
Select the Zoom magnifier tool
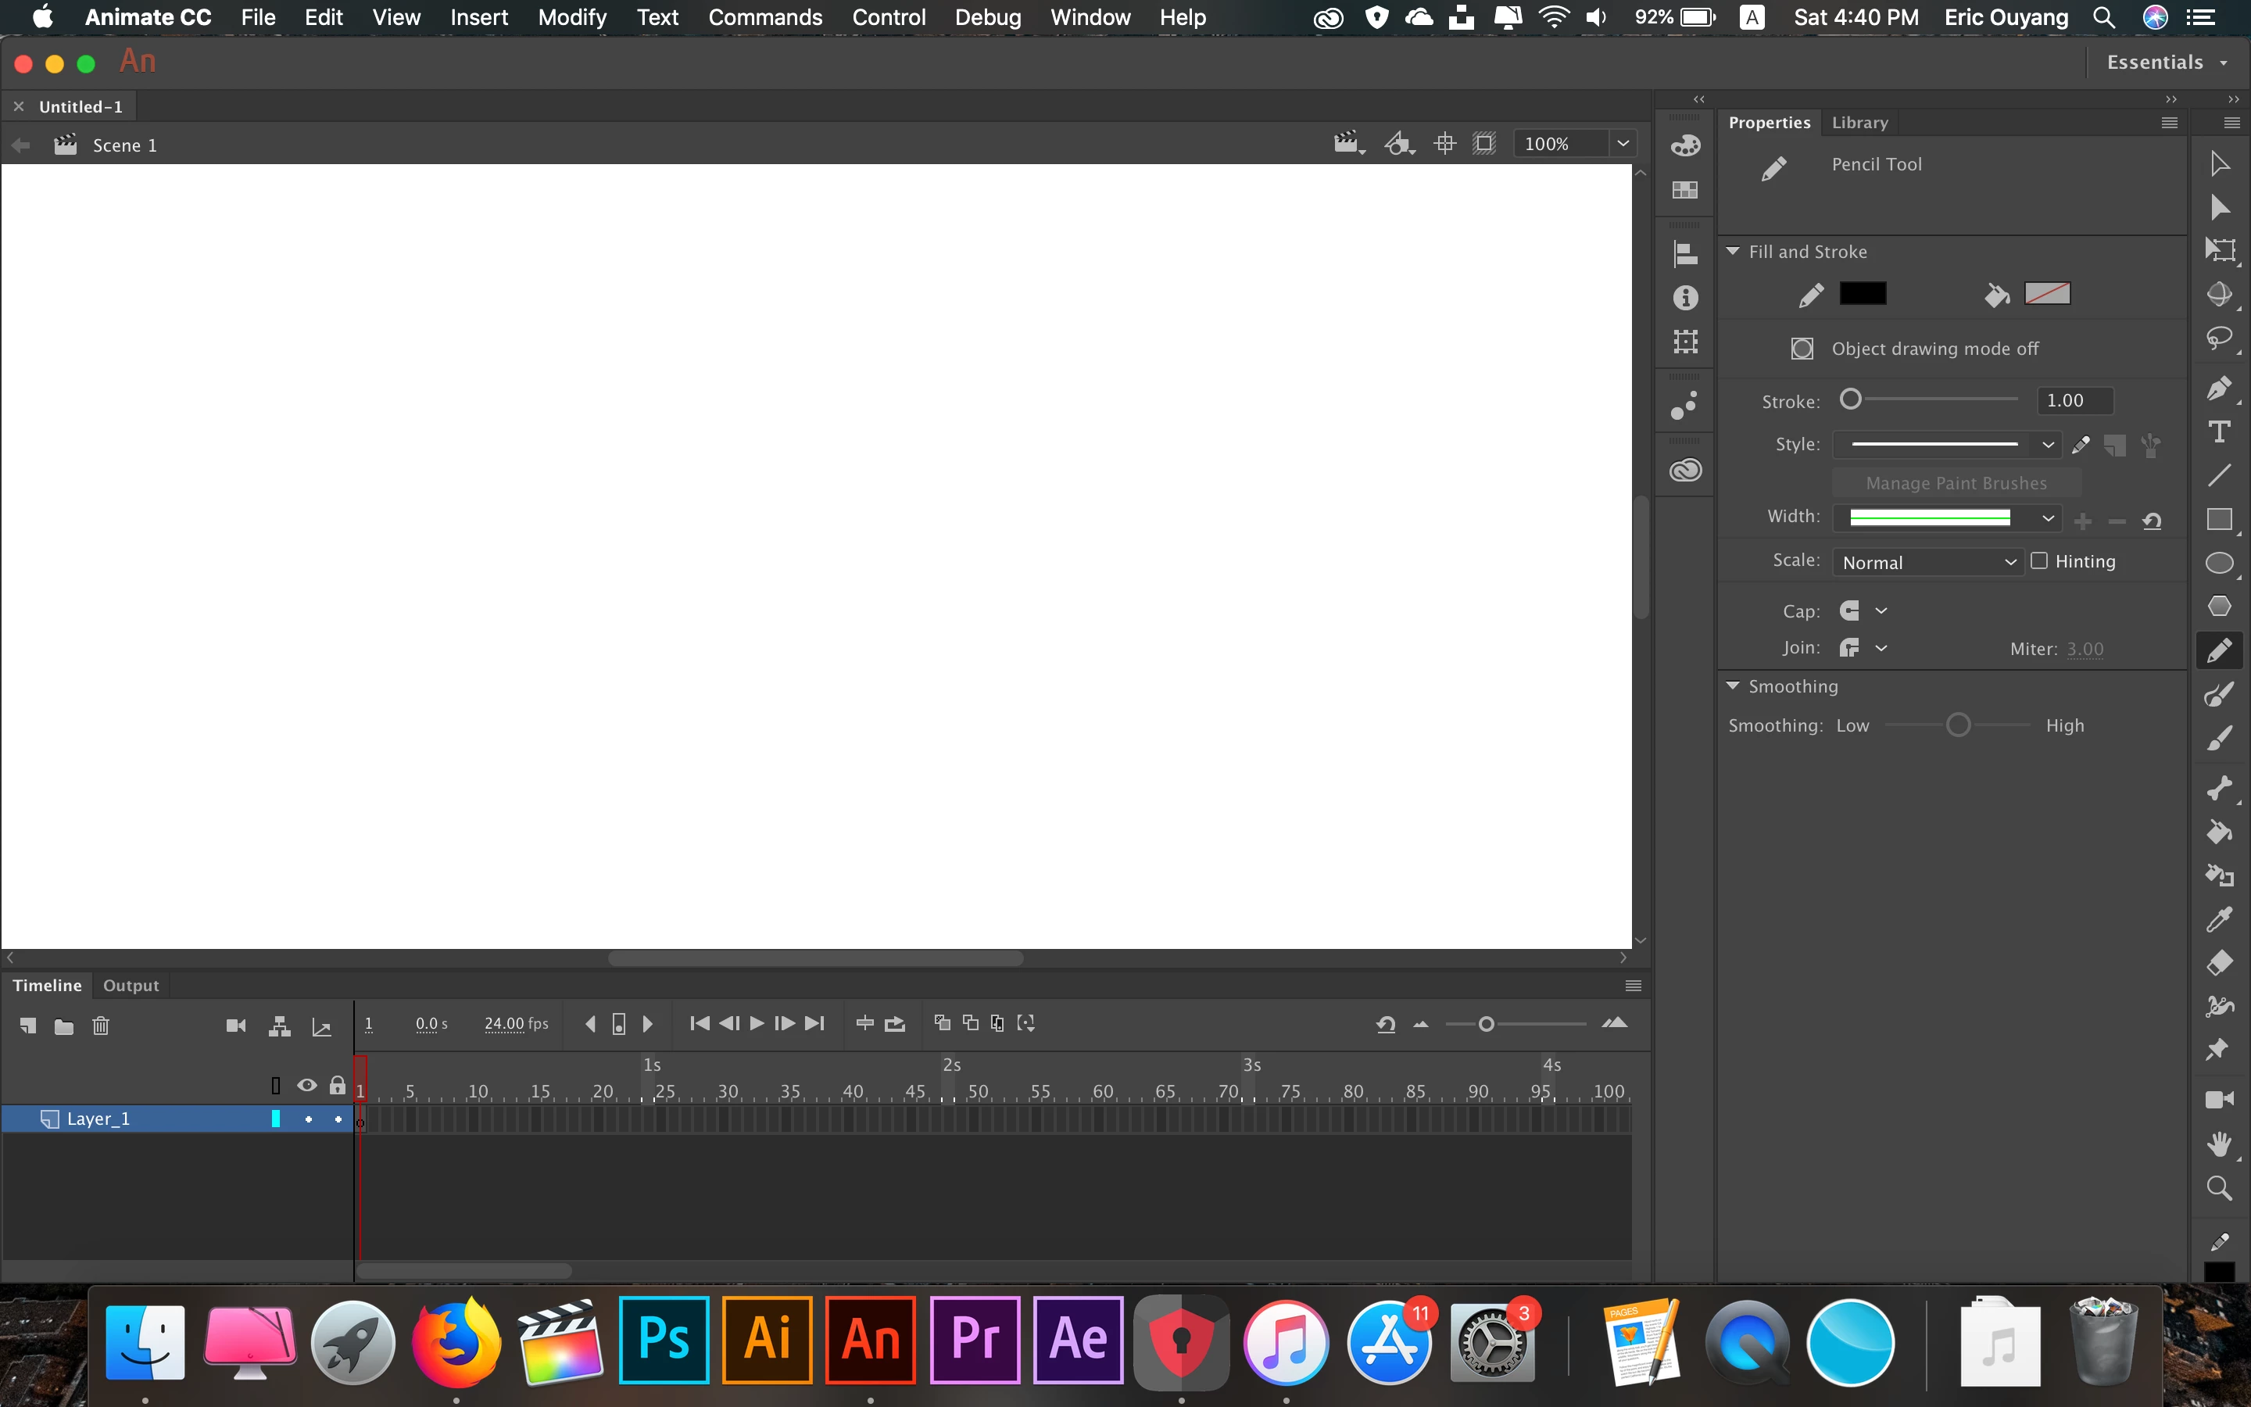click(x=2218, y=1188)
